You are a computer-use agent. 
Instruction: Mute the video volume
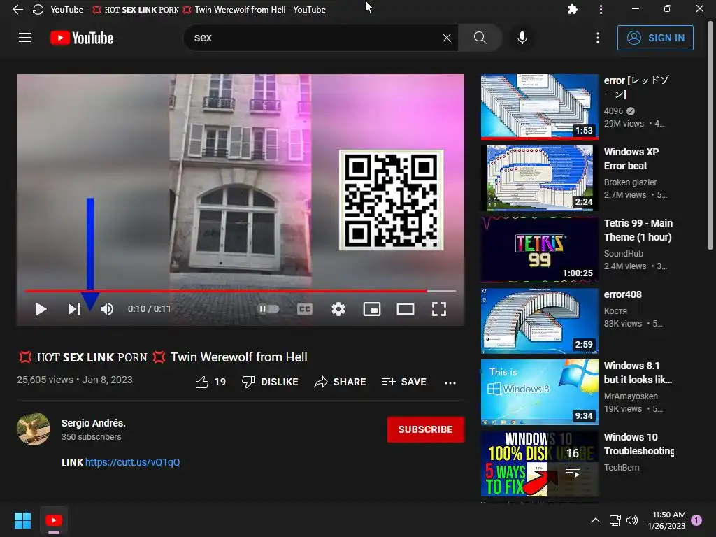tap(107, 309)
